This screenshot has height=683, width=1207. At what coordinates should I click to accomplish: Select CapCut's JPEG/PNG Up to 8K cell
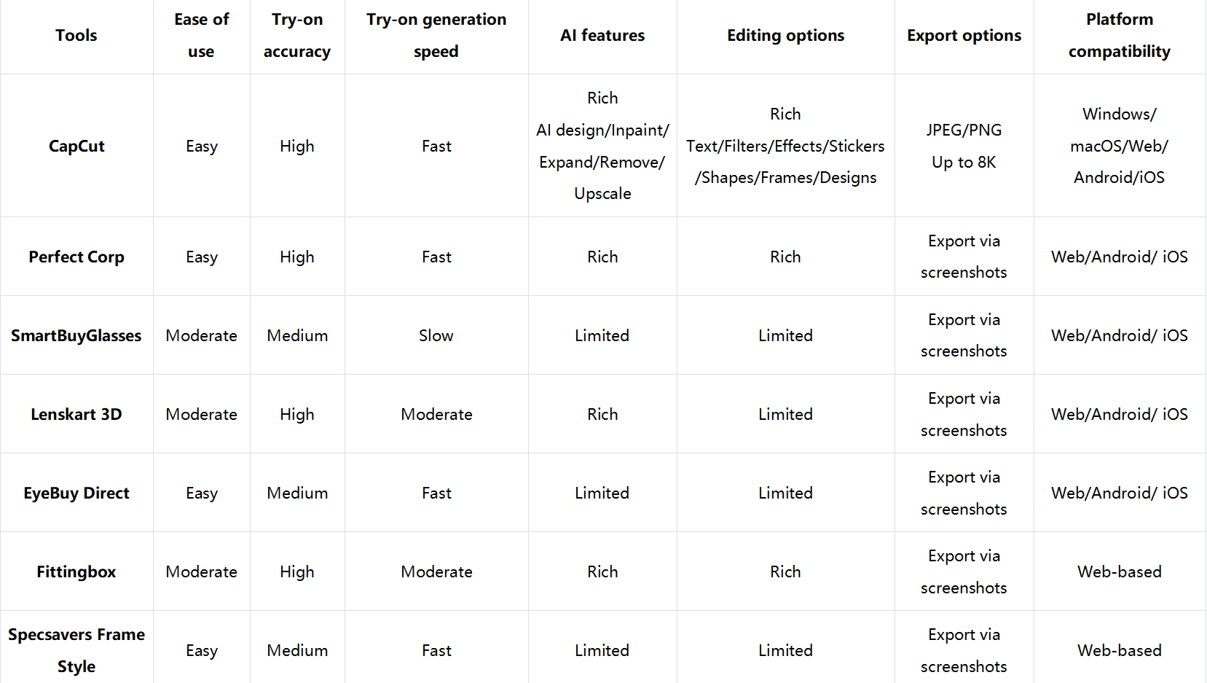click(964, 147)
